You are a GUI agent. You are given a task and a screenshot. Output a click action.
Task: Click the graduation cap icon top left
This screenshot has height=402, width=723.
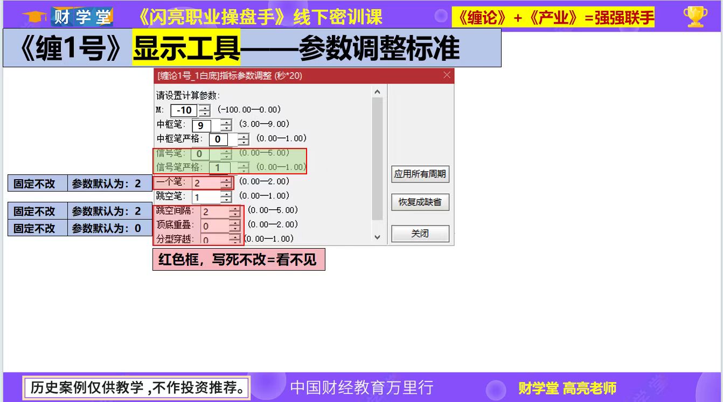(34, 16)
